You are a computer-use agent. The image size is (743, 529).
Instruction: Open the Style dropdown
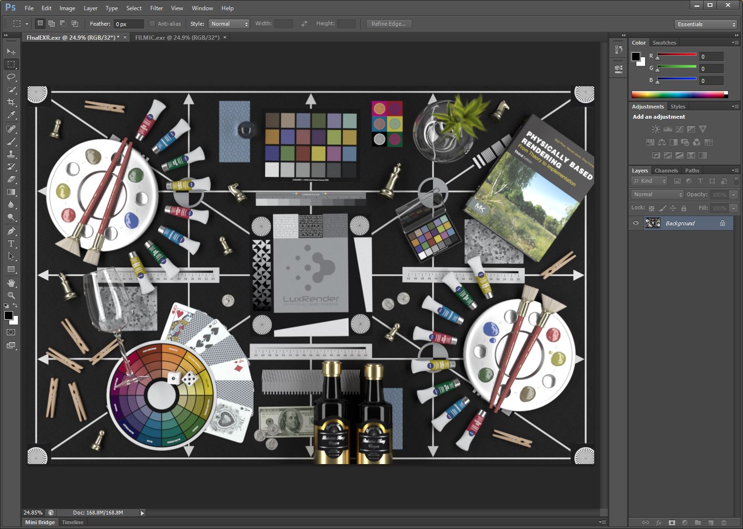pyautogui.click(x=229, y=24)
